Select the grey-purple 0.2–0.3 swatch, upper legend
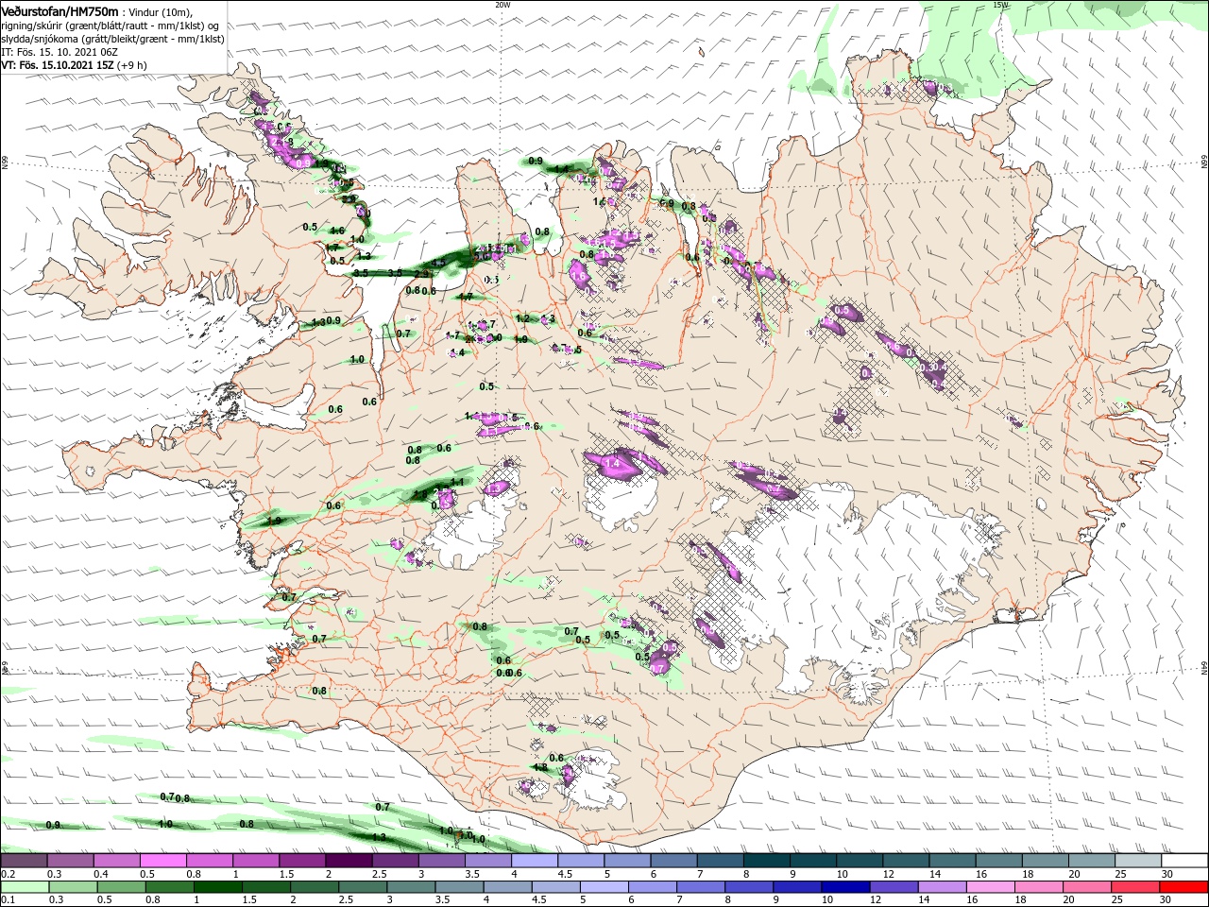Screen dimensions: 1209x907 click(24, 861)
